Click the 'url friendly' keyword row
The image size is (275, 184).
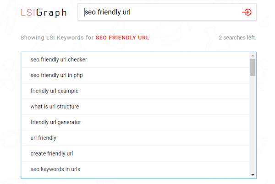pos(43,138)
